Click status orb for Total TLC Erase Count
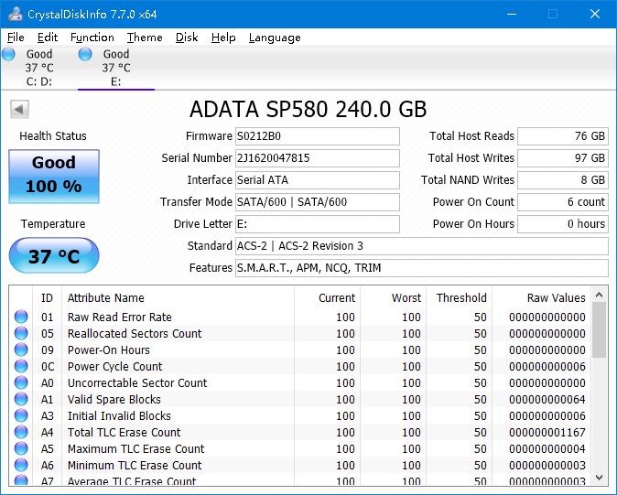 [x=21, y=432]
